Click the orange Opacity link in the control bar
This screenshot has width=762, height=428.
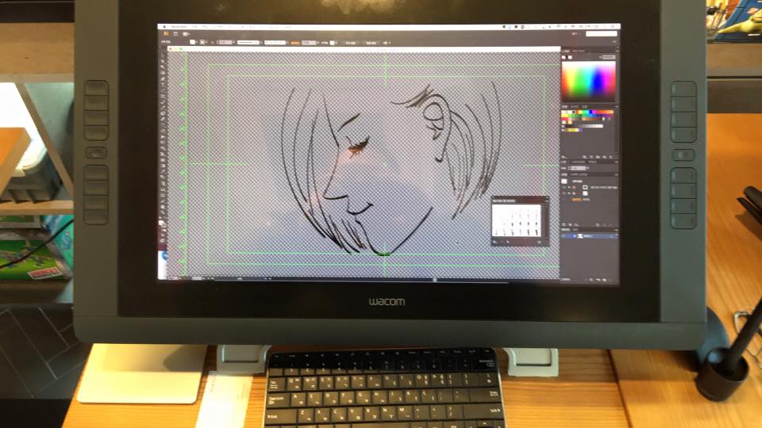pyautogui.click(x=294, y=41)
